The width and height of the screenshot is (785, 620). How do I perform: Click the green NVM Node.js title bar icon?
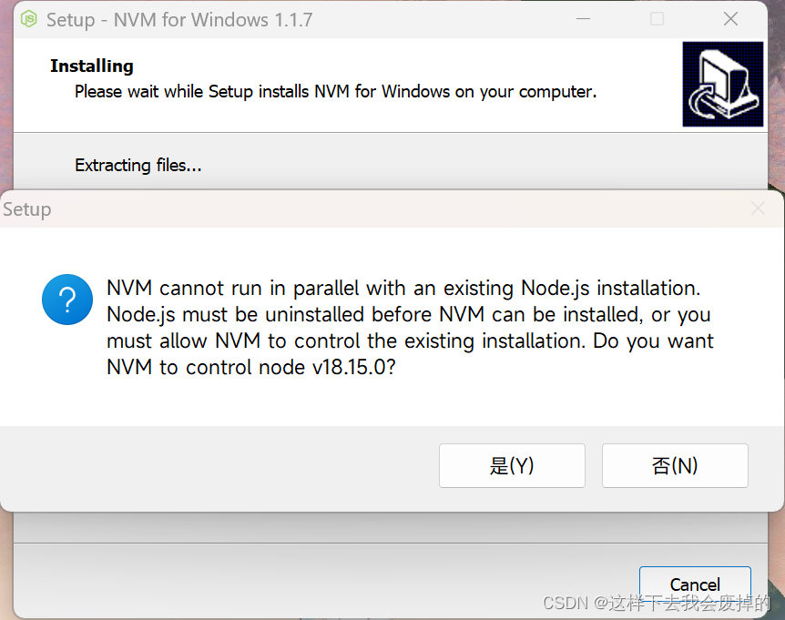point(29,19)
